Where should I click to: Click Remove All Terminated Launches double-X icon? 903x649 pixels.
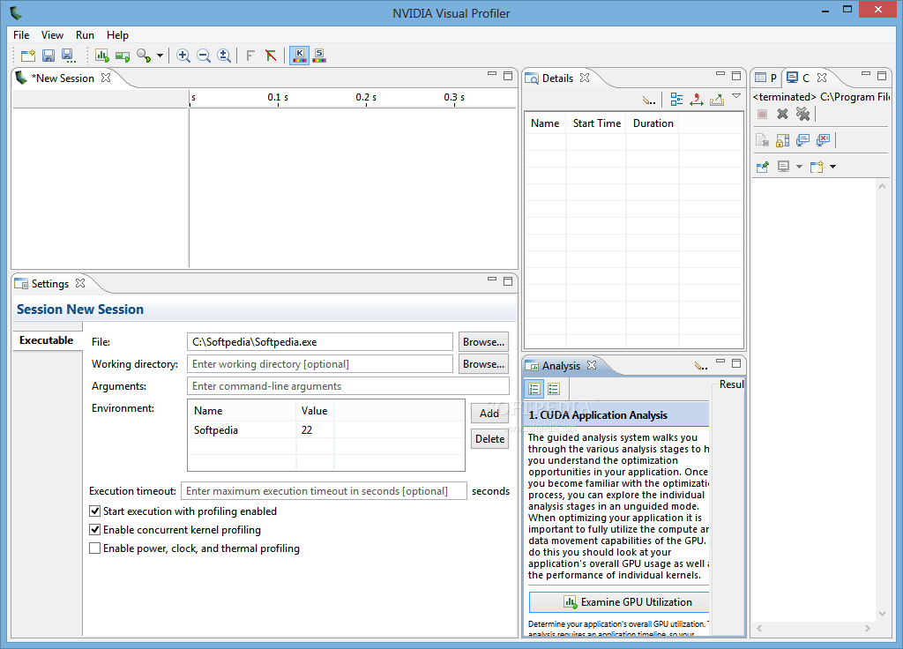802,114
